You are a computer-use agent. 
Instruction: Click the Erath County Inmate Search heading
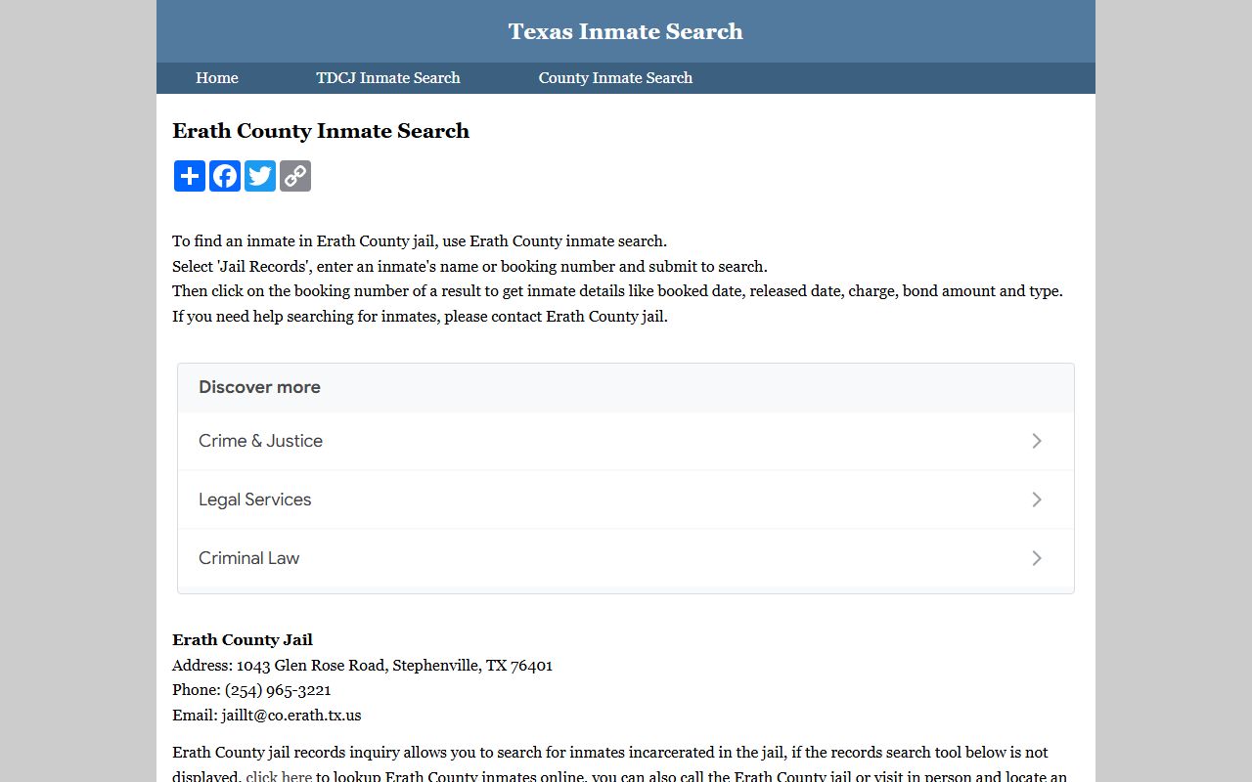321,131
